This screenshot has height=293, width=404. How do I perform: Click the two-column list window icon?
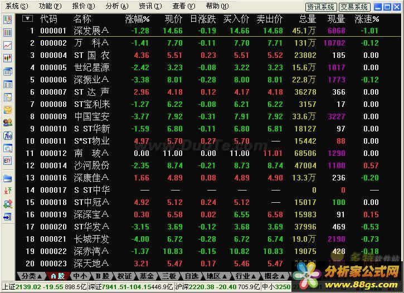7,84
